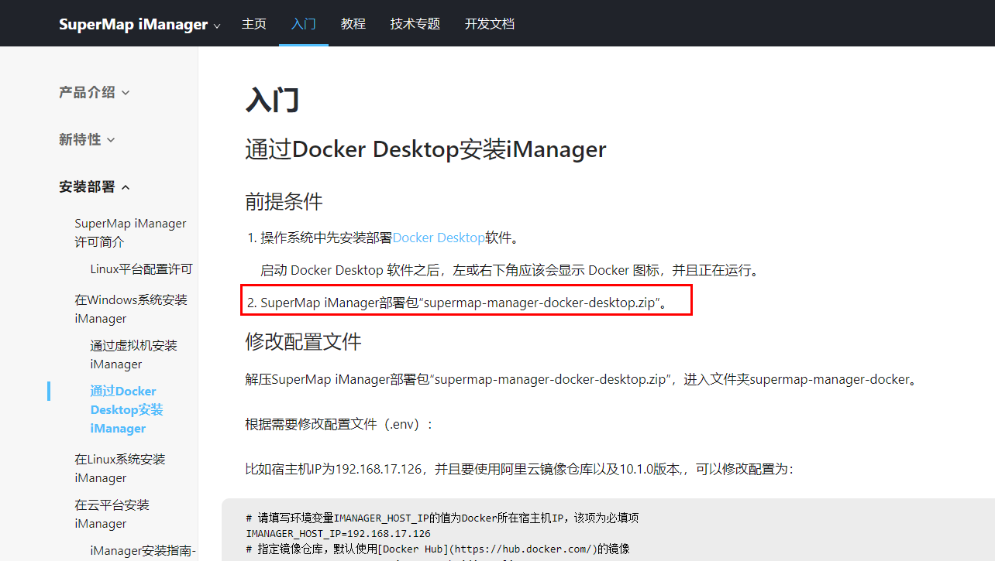The width and height of the screenshot is (995, 561).
Task: Open SuperMap iManager许可简介 in sidebar
Action: coord(130,232)
